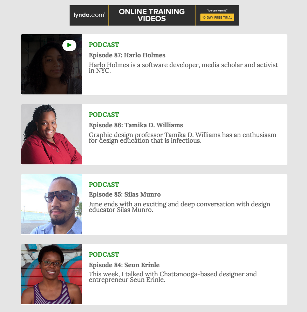Open Episode 85: Silas Munro title
307x312 pixels.
point(125,194)
